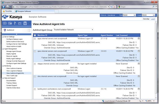Image resolution: width=159 pixels, height=104 pixels.
Task: Open Configure Server Alert Settings
Action: 16,44
